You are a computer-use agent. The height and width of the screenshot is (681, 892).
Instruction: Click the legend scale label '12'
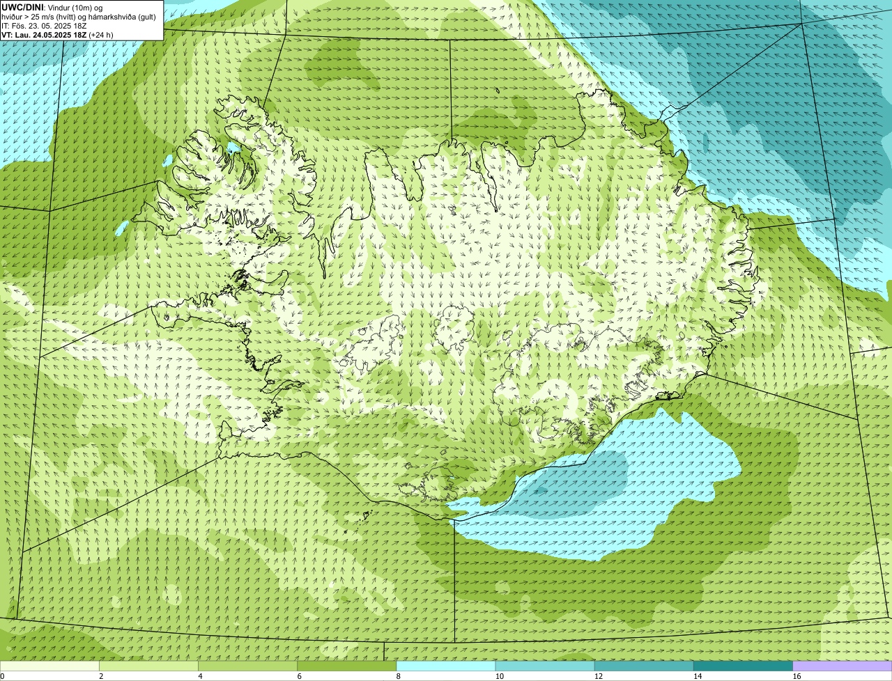598,676
